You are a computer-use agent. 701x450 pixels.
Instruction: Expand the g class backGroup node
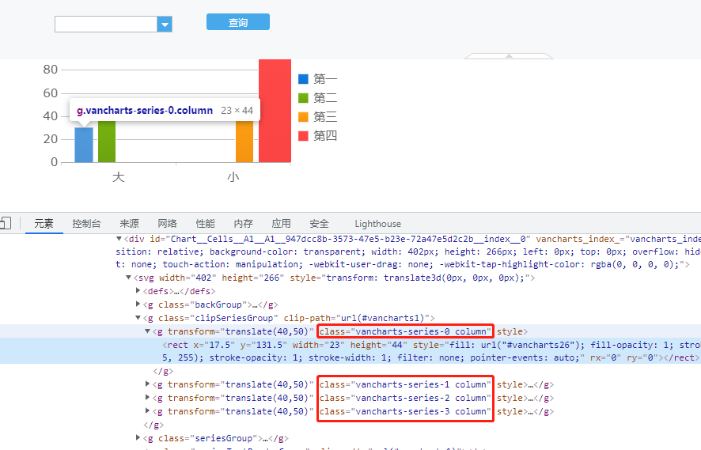138,304
